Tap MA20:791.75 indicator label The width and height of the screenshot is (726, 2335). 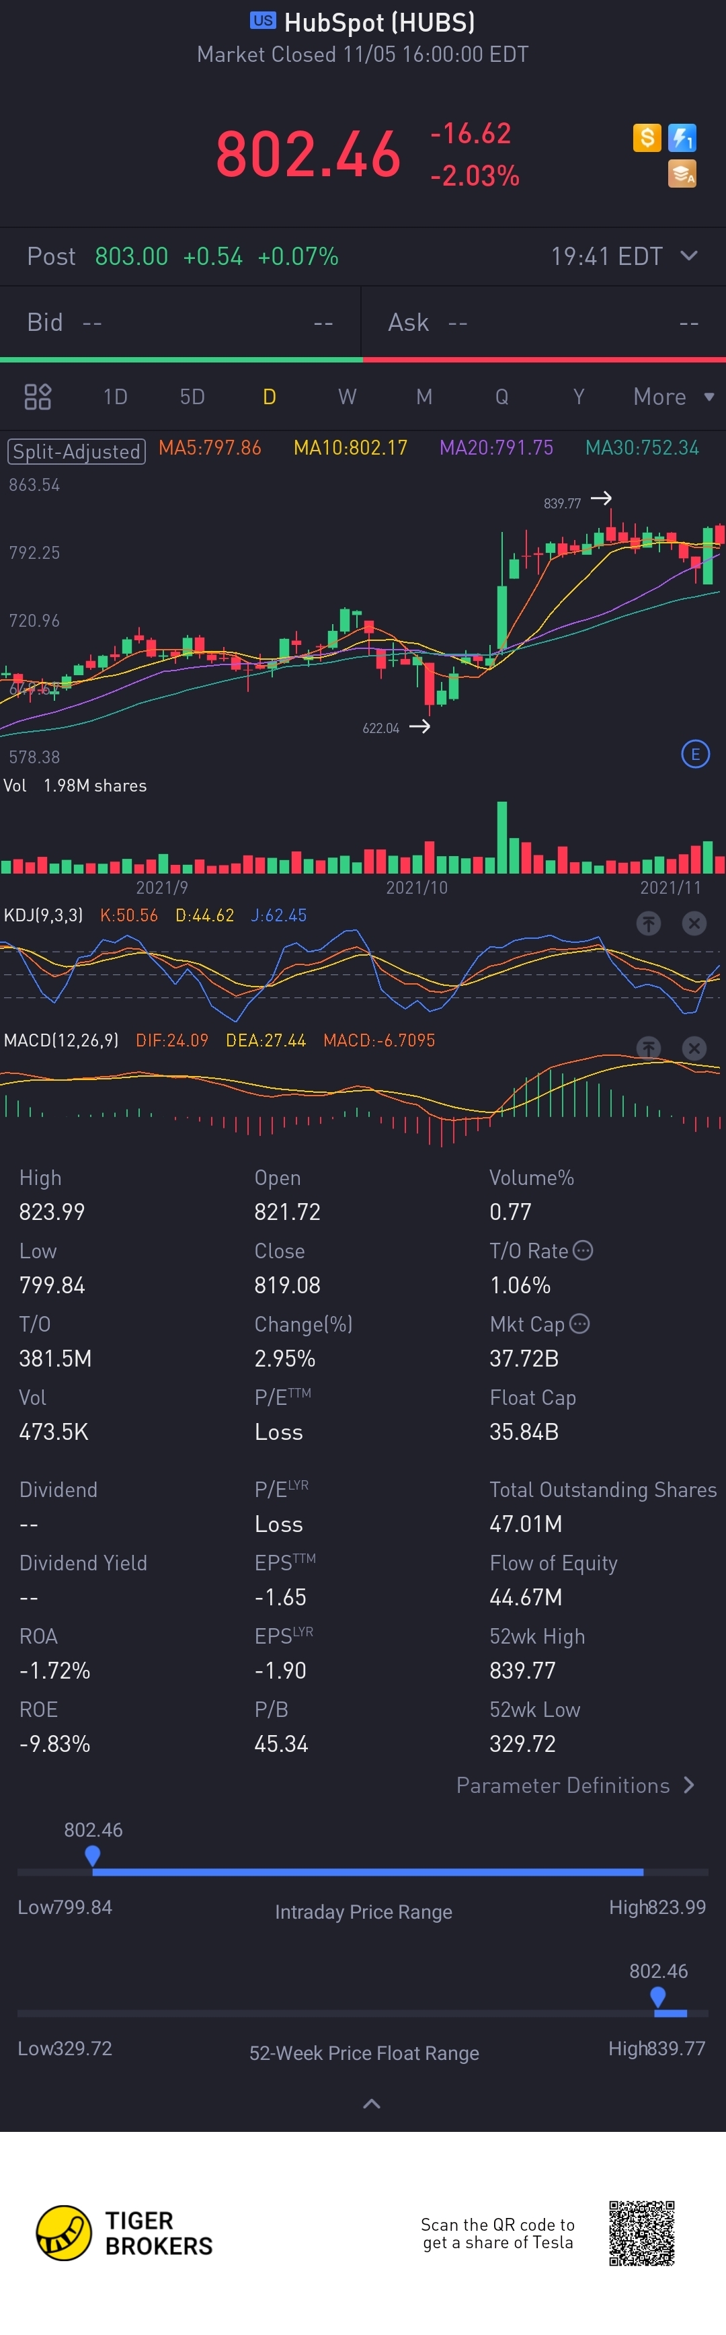(496, 448)
